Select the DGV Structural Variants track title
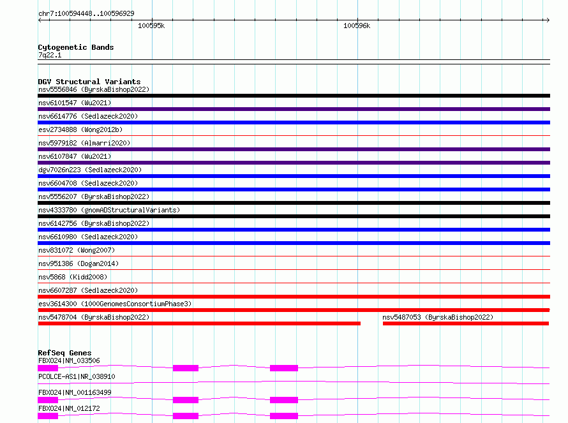 [89, 82]
